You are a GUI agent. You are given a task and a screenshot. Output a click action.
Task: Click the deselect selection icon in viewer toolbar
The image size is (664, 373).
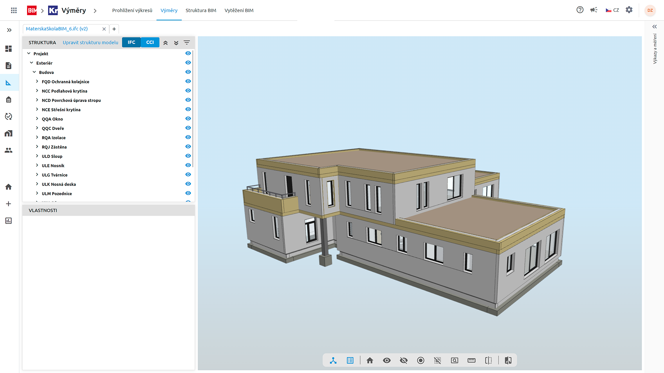pos(437,361)
